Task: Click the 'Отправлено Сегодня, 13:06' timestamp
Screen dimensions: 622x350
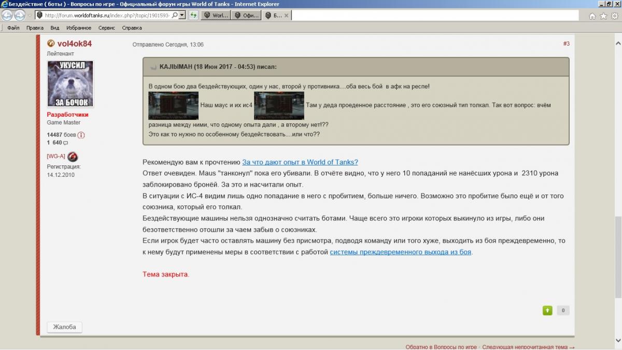Action: click(168, 45)
